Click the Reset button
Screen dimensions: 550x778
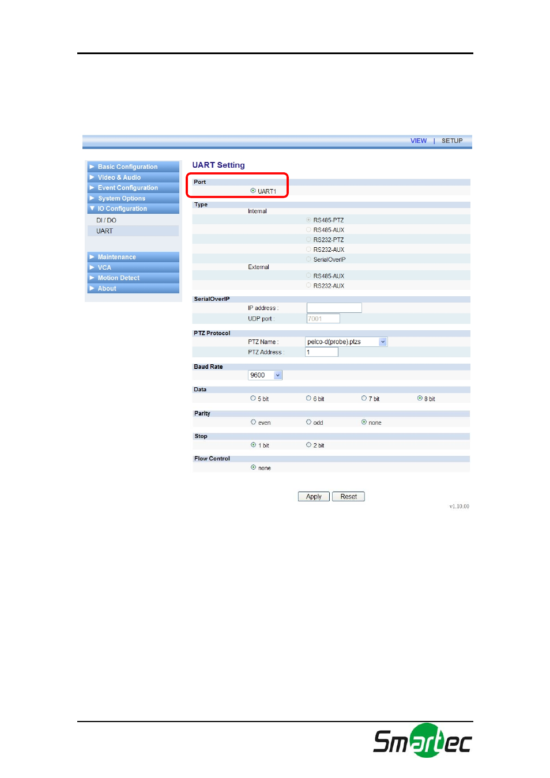point(348,497)
